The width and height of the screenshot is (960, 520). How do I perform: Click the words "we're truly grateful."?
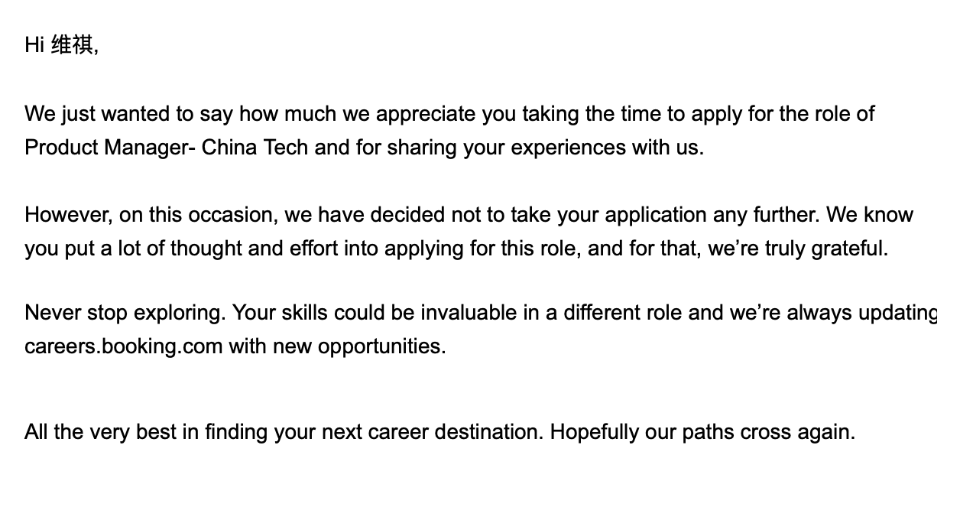pyautogui.click(x=798, y=249)
